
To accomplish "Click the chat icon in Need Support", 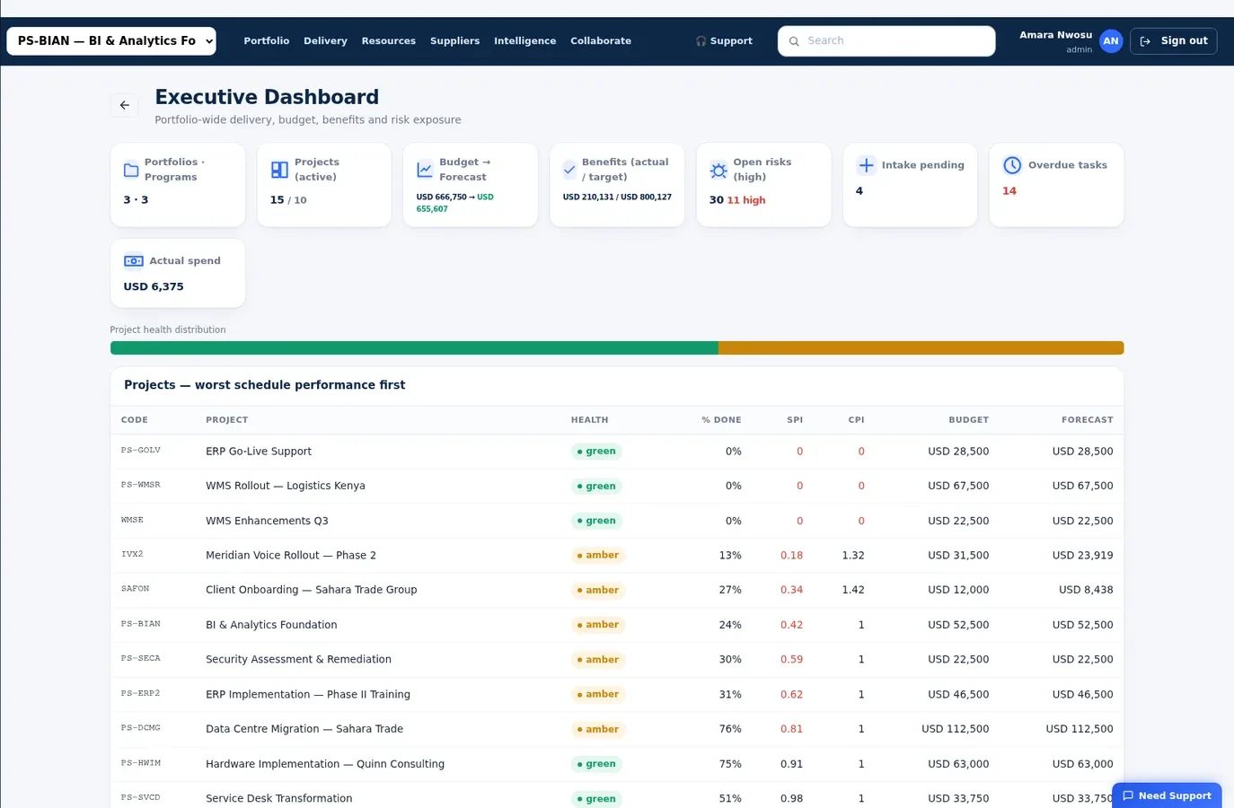I will coord(1128,795).
